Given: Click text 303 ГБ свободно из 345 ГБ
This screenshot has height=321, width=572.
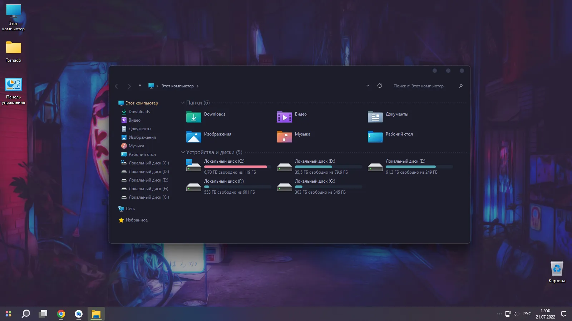Looking at the screenshot, I should (x=320, y=192).
